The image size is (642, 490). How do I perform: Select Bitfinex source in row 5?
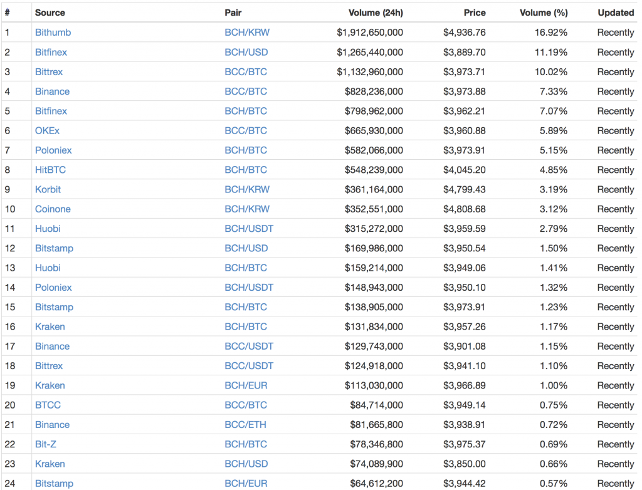[51, 111]
